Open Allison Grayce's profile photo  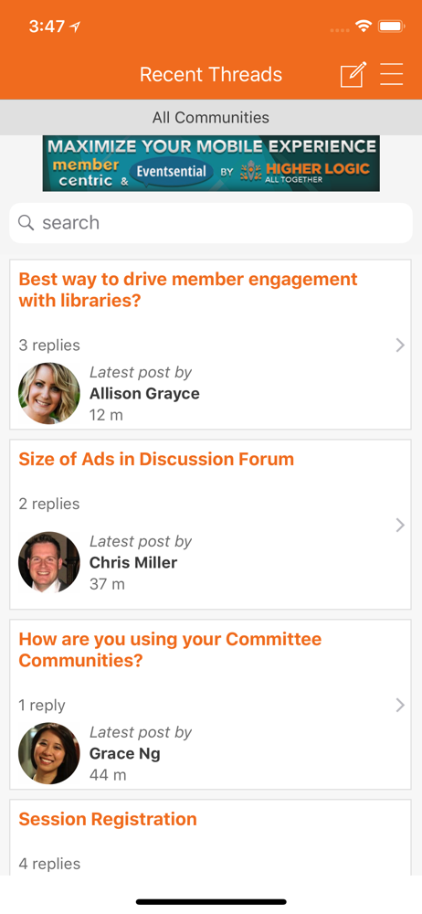click(49, 393)
